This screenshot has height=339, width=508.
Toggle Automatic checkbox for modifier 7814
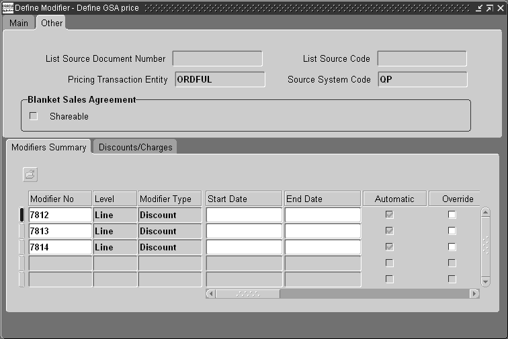tap(390, 247)
